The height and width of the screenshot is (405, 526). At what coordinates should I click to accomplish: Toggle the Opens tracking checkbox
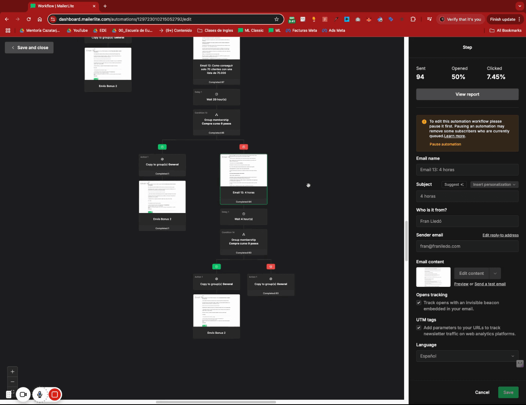[x=419, y=303]
